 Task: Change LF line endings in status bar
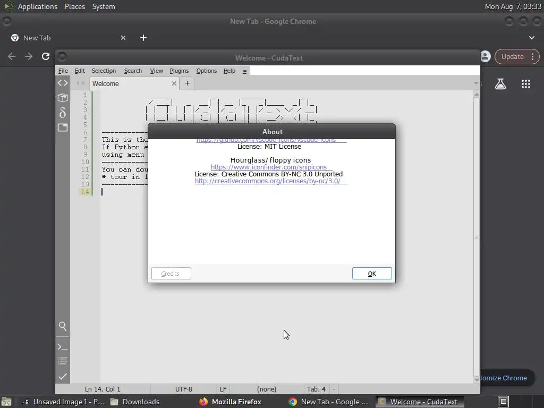coord(223,389)
